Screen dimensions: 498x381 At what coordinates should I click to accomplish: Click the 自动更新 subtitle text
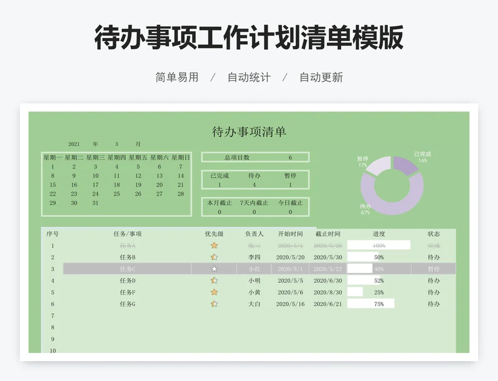321,77
